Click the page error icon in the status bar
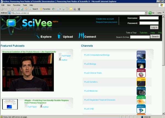Screen dimensions: 165x118 pyautogui.click(x=1, y=117)
